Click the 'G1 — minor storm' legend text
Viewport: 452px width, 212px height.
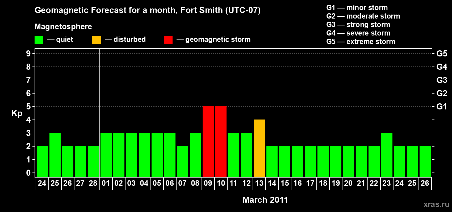[357, 8]
